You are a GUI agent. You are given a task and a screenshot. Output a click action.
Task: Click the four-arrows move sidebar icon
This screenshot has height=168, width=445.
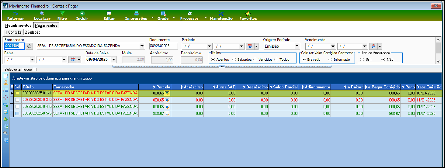coord(5,97)
